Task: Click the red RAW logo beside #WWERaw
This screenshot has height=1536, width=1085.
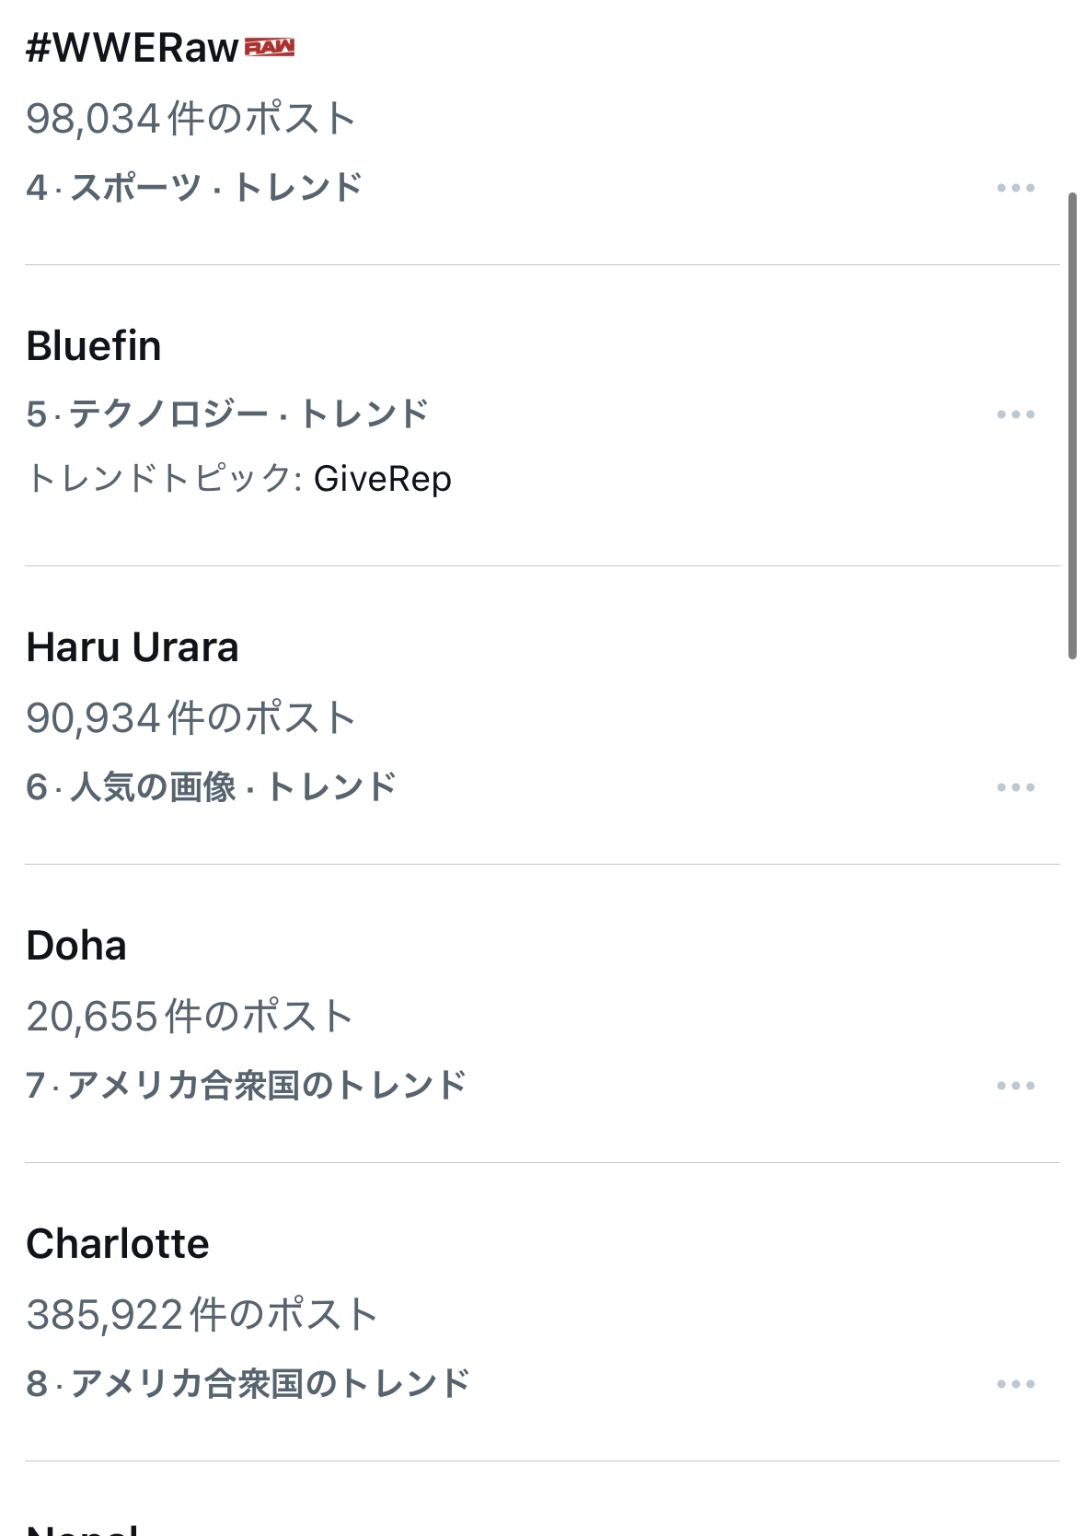Action: pos(270,48)
